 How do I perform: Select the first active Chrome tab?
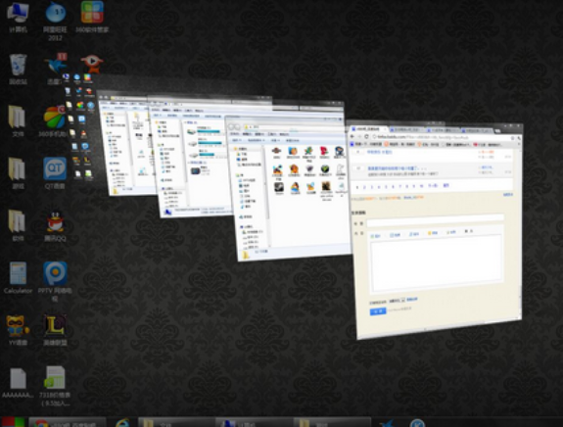pyautogui.click(x=368, y=128)
